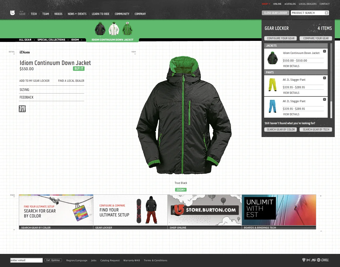Open Learn to Ride menu
The image size is (340, 267).
100,14
